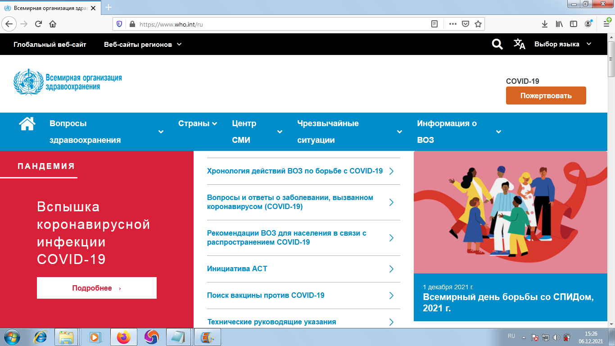Click the language translation icon in the header
This screenshot has height=346, width=615.
coord(519,44)
